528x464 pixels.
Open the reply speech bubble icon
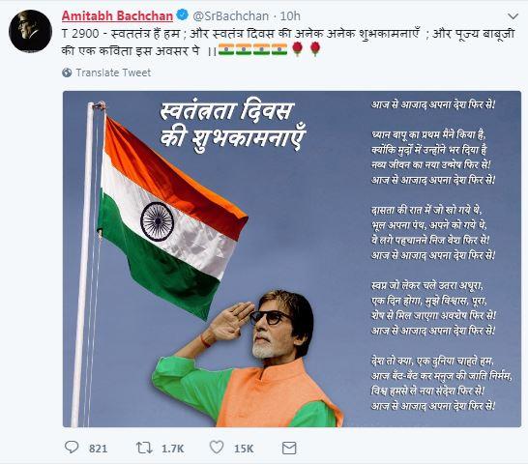[72, 448]
